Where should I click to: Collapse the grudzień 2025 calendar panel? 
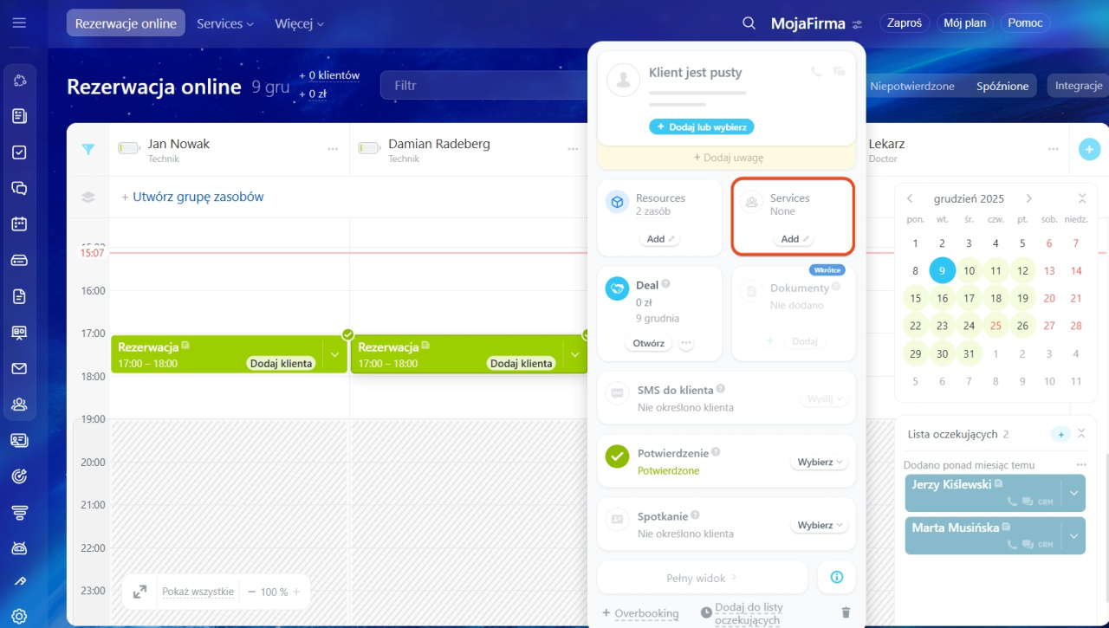pos(1081,198)
